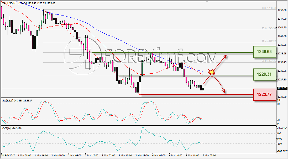Click the current price tag 1225.05
The image size is (288, 159).
point(282,88)
